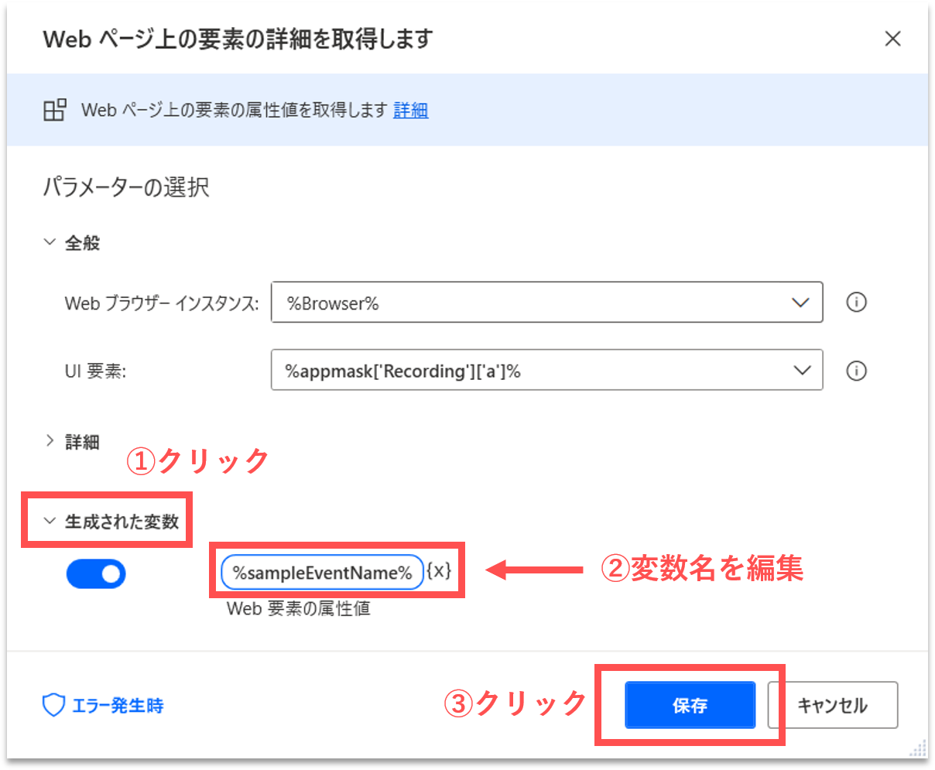Viewport: 935px width, 770px height.
Task: Click the shield icon for エラー発生時
Action: pyautogui.click(x=53, y=705)
